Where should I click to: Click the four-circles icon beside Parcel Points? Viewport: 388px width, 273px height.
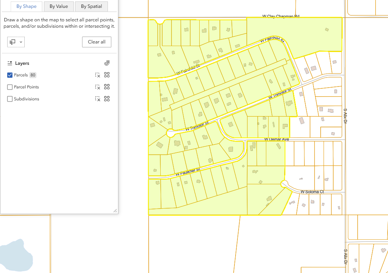pyautogui.click(x=107, y=87)
